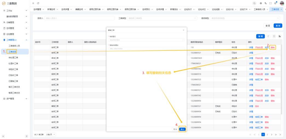Viewport: 286px width, 139px height.
Task: Open the 20条/页 page size dropdown
Action: tap(50, 135)
